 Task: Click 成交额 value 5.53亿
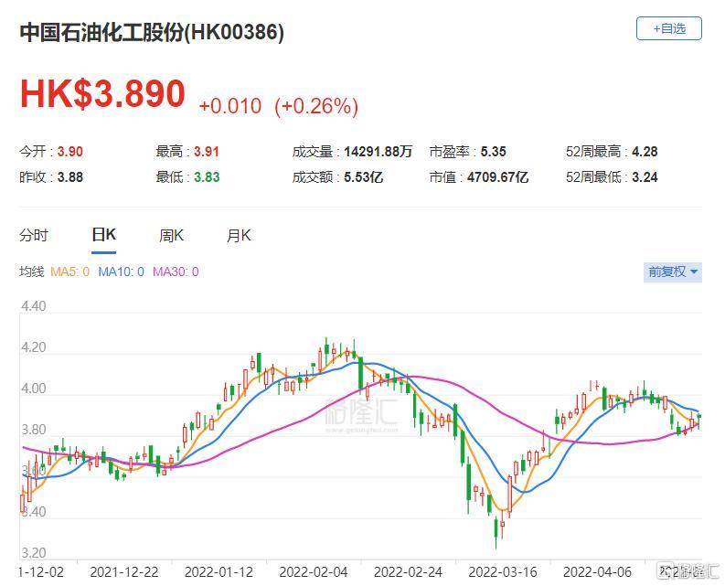coord(364,177)
